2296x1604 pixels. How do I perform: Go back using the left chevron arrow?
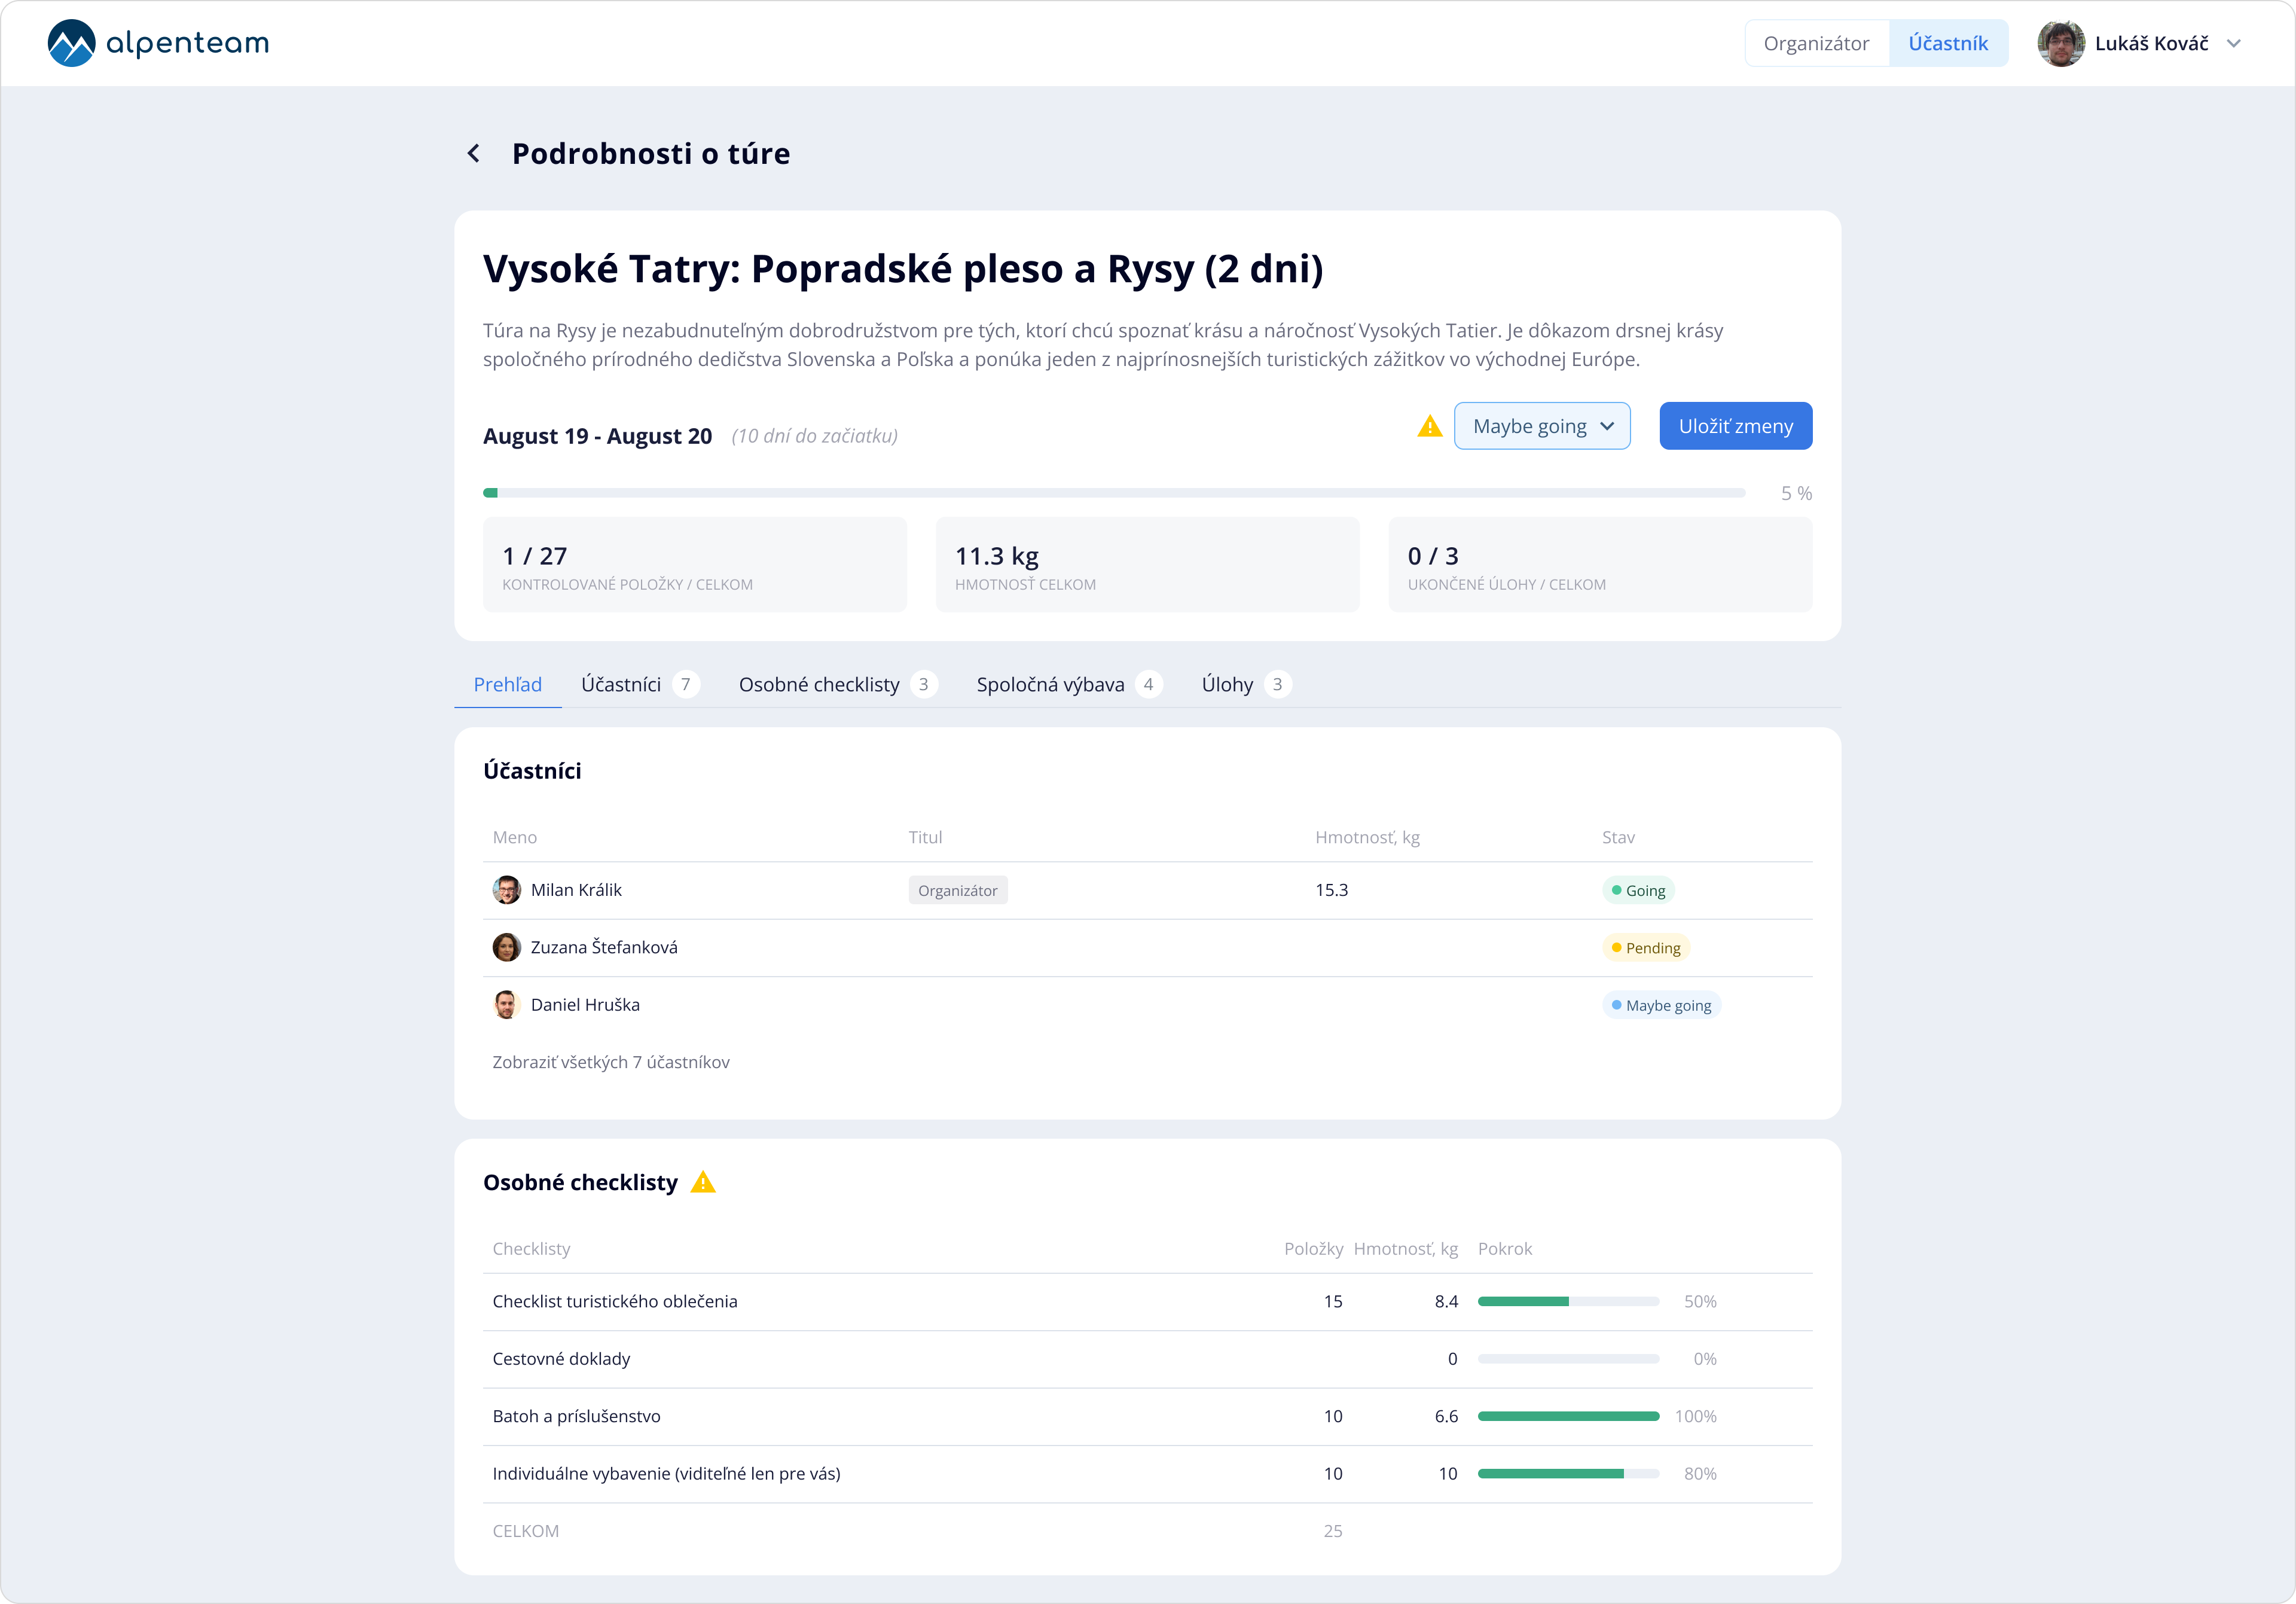click(x=474, y=153)
